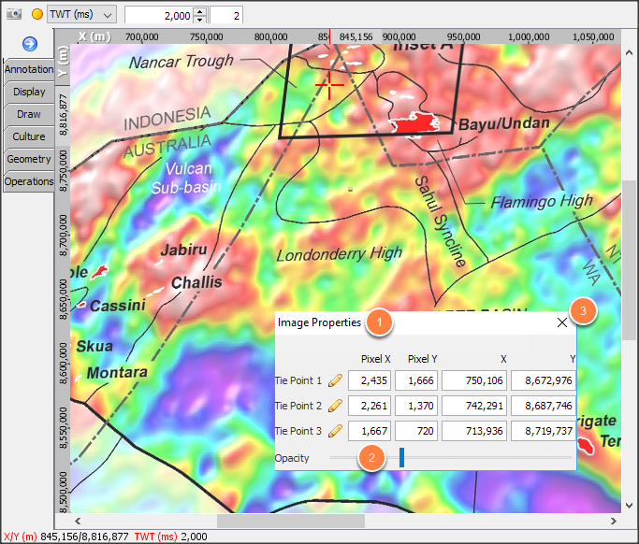
Task: Open the Annotation tab
Action: (28, 69)
